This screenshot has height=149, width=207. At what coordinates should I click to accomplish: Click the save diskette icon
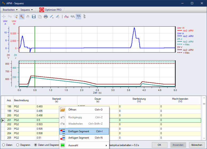[x=34, y=17]
